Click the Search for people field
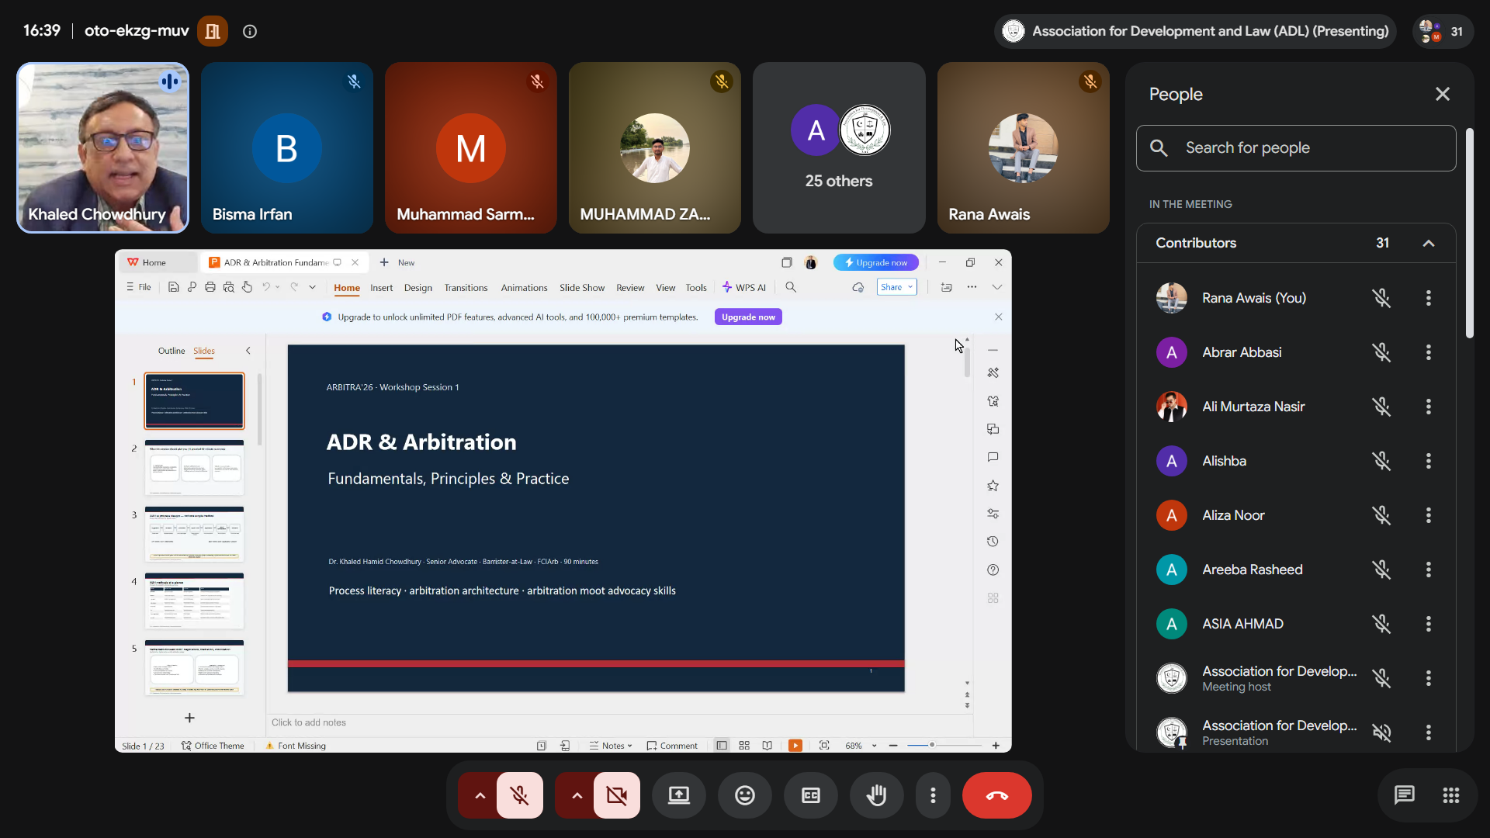The width and height of the screenshot is (1490, 838). coord(1296,148)
